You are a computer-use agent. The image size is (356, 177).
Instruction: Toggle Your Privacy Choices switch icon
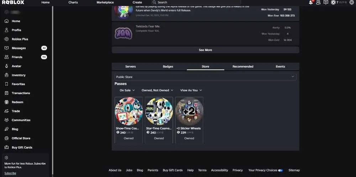(x=281, y=170)
